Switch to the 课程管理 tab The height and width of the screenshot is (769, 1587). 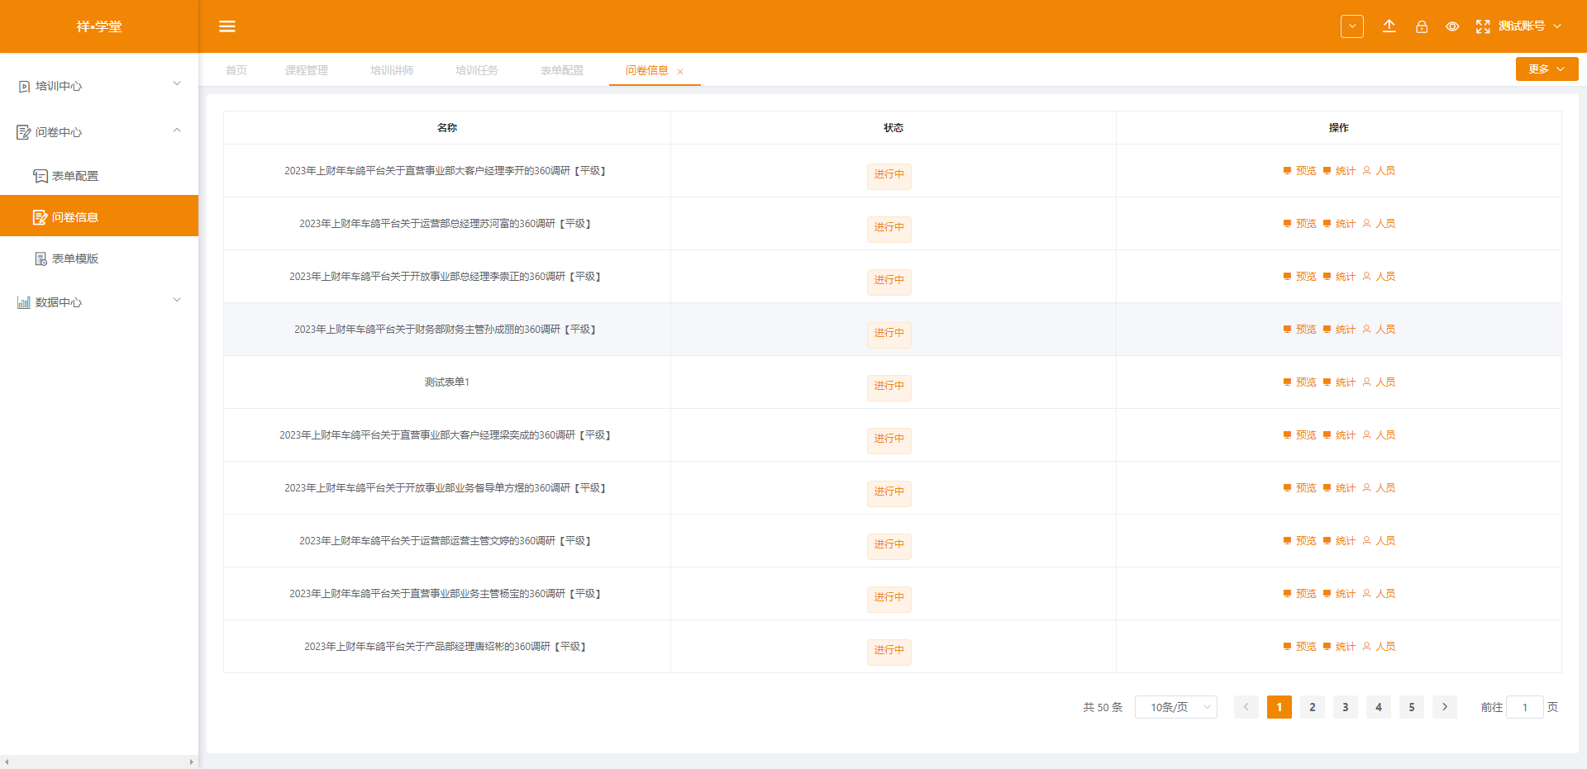[x=307, y=70]
